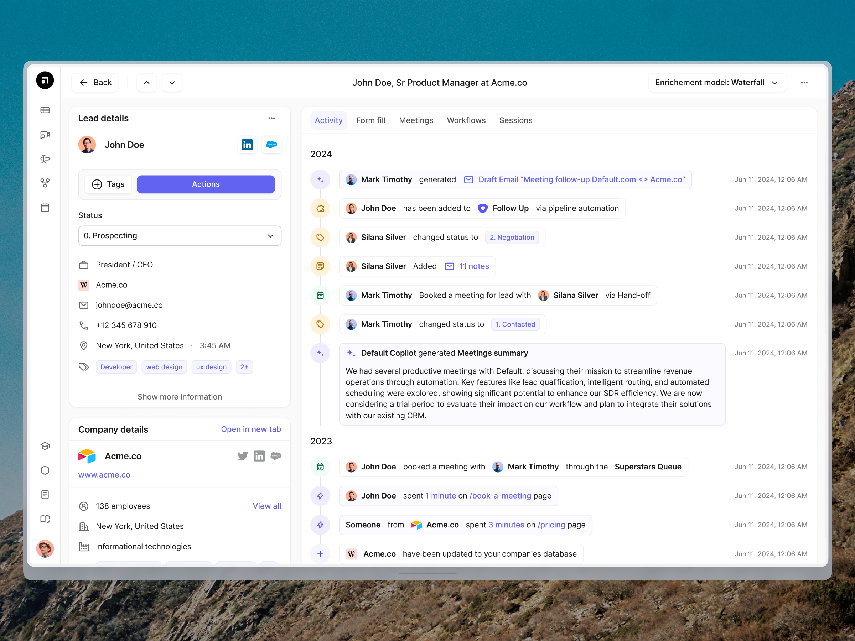Click the academy graduation cap icon in the sidebar

[x=45, y=446]
